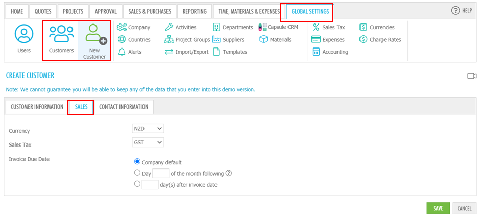Image resolution: width=480 pixels, height=217 pixels.
Task: Expand the Sales Tax GST dropdown
Action: [x=148, y=142]
